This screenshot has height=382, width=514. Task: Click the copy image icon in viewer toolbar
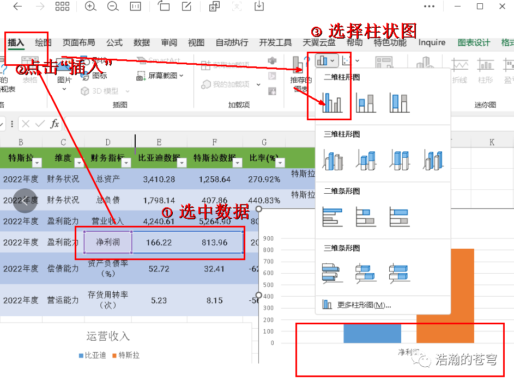[214, 6]
